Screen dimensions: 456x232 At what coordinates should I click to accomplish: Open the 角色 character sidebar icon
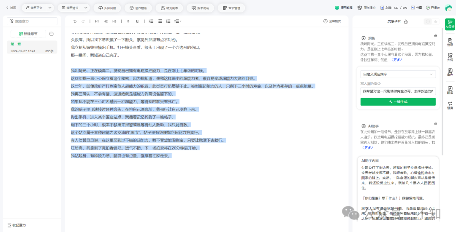tap(450, 73)
